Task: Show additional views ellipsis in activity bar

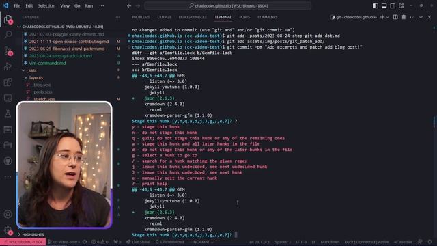Action: (8, 176)
